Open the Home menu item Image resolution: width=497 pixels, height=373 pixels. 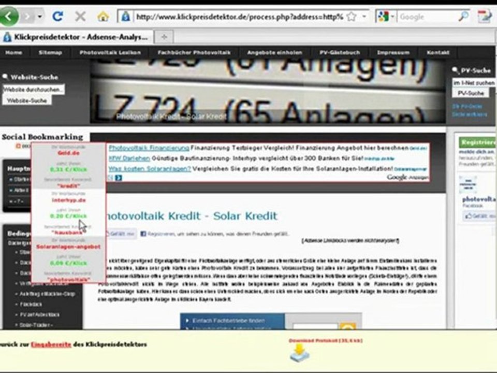[13, 52]
